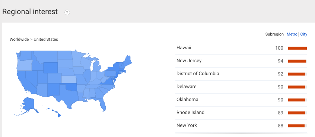315x137 pixels.
Task: Select the Subregion view
Action: 274,34
